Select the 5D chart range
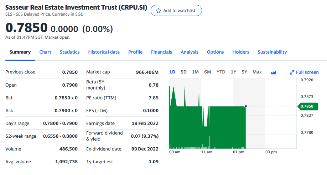327x175 pixels. coord(183,72)
